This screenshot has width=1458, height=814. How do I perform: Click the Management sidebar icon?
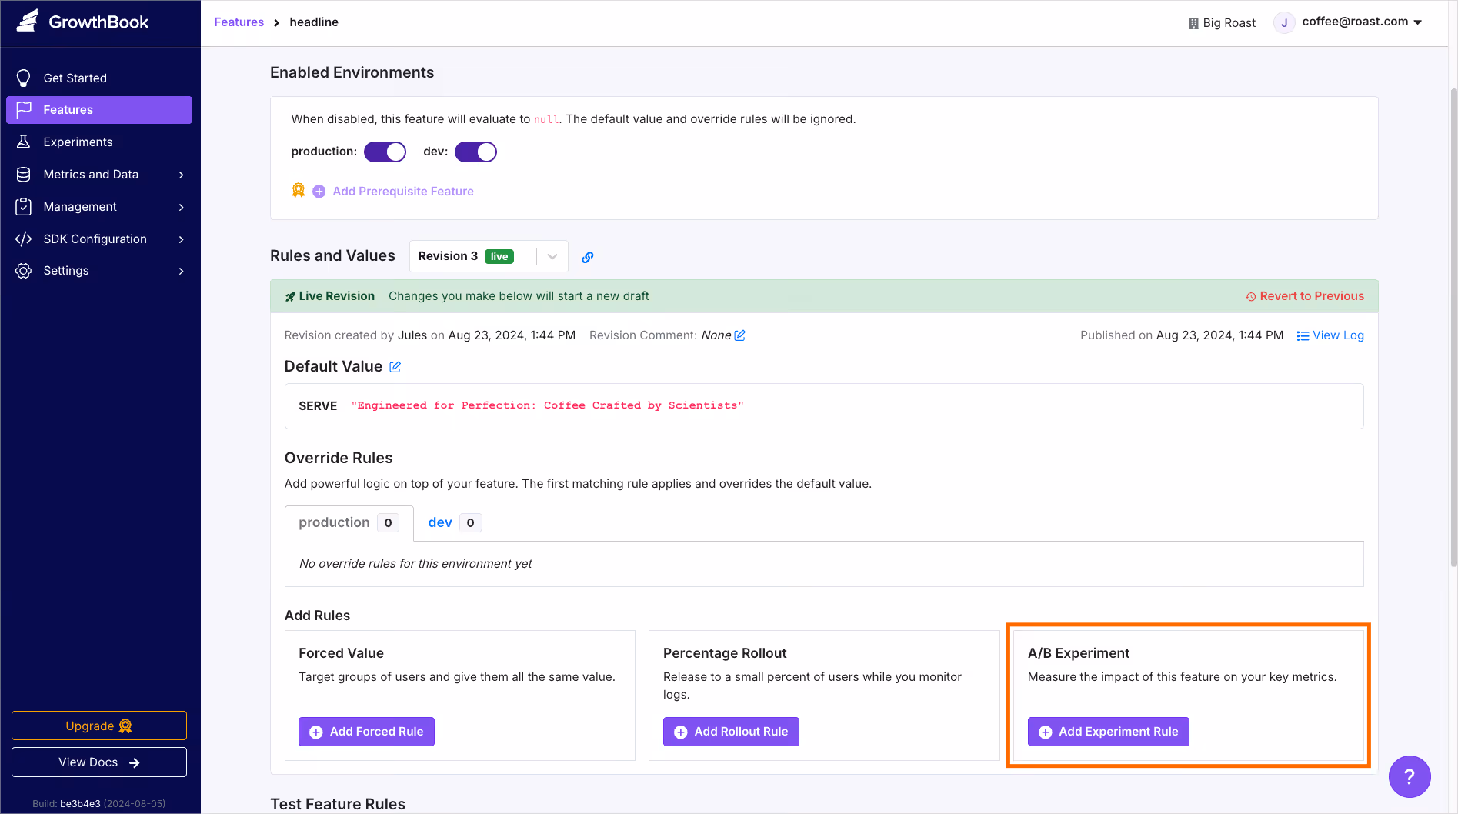click(24, 206)
